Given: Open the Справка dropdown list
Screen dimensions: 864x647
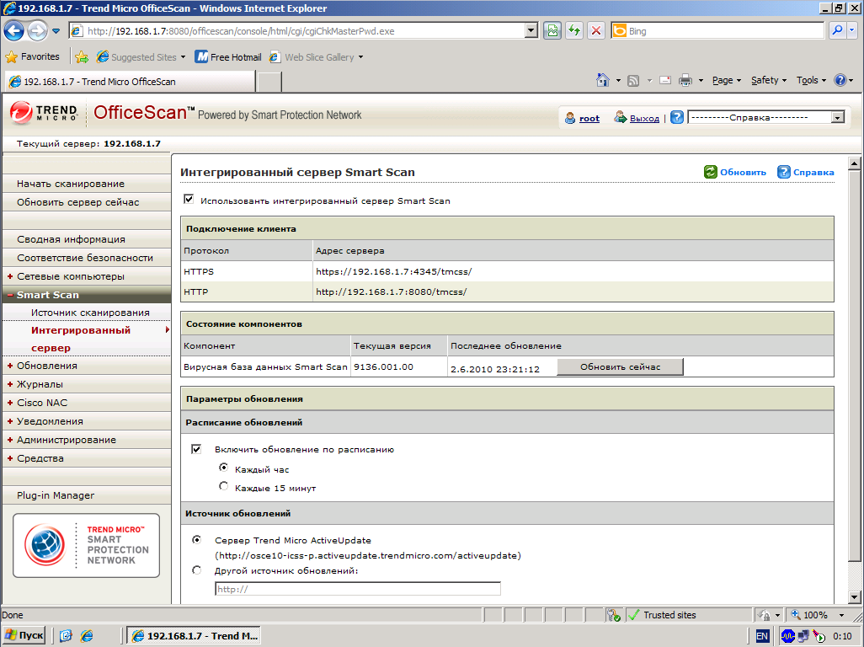Looking at the screenshot, I should click(766, 117).
